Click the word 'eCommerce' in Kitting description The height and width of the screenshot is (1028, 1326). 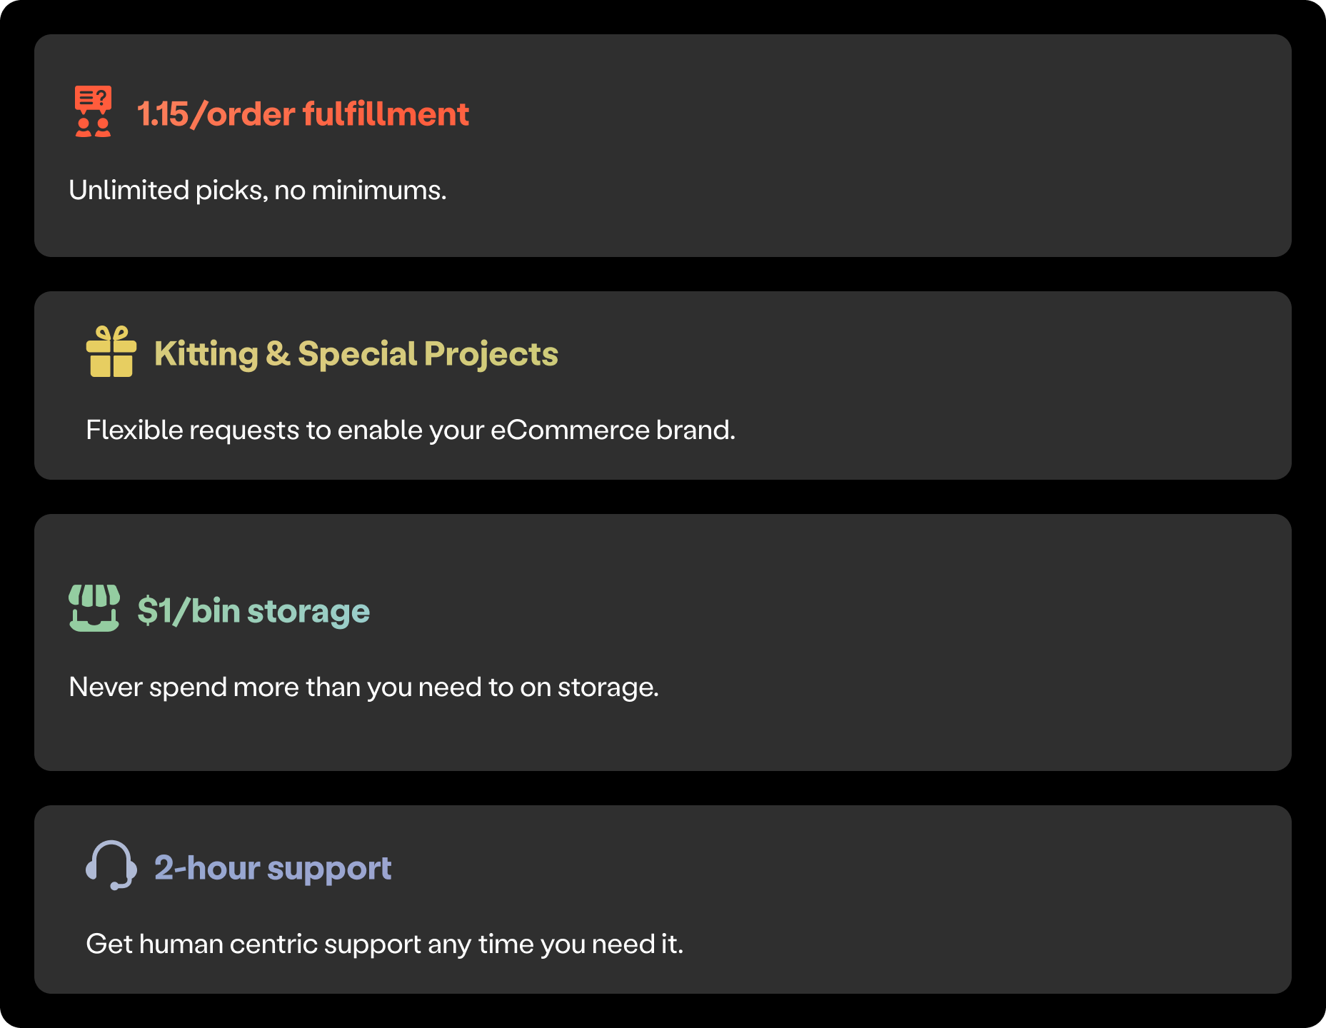point(570,430)
